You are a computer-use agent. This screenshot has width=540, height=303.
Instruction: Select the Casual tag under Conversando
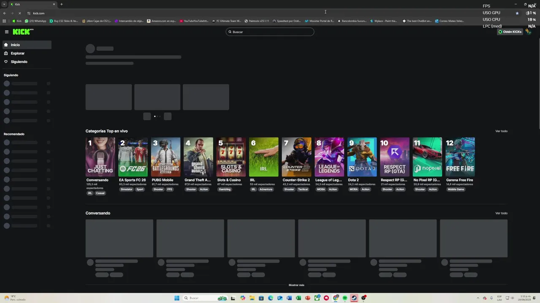(x=100, y=194)
